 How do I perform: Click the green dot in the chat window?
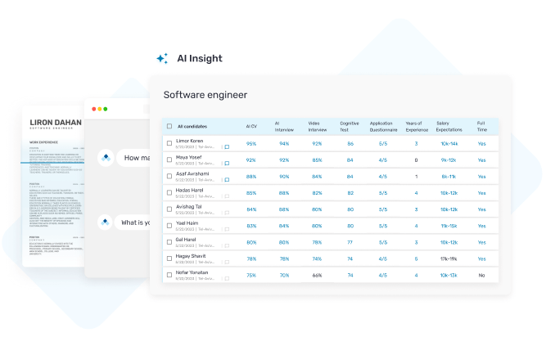[x=105, y=109]
